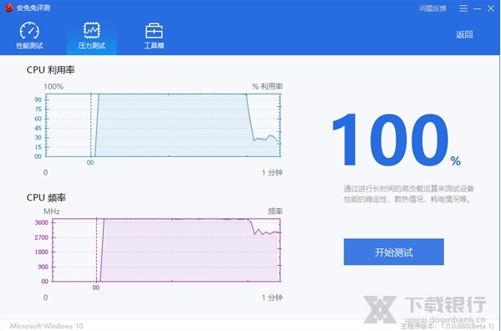Click the 频率 label above frequency graph
Viewport: 501px width, 331px height.
pos(275,211)
